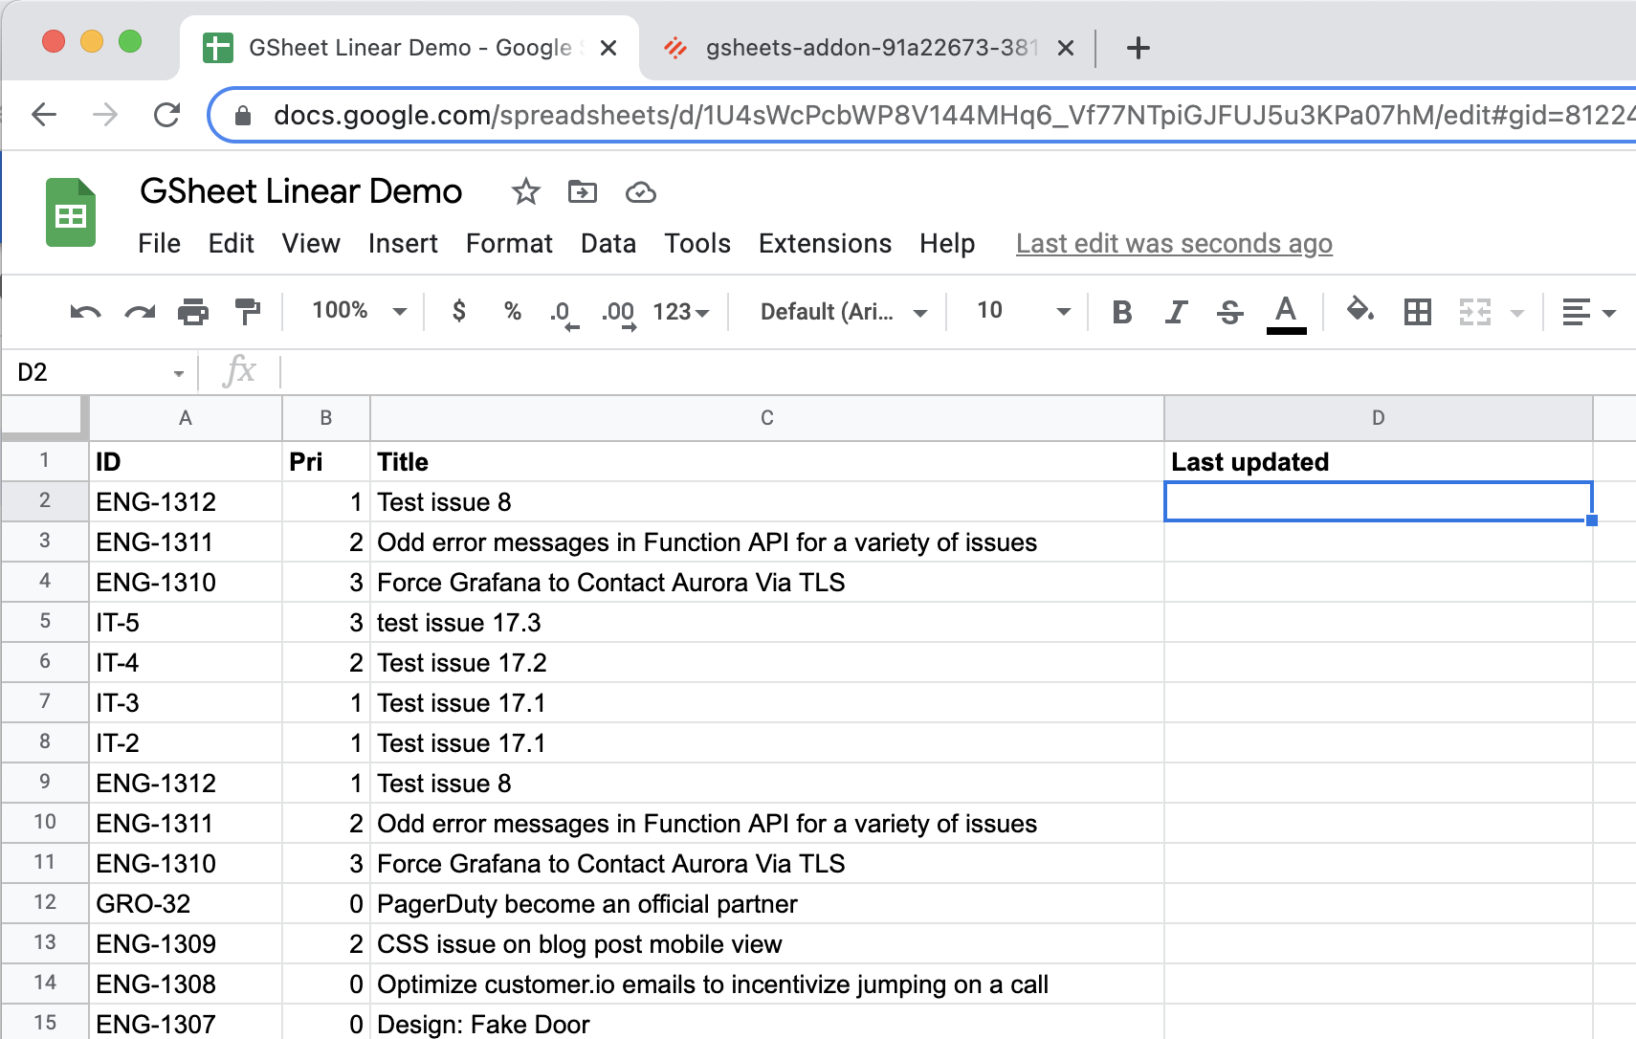Click the Print icon
This screenshot has width=1636, height=1039.
coord(193,312)
